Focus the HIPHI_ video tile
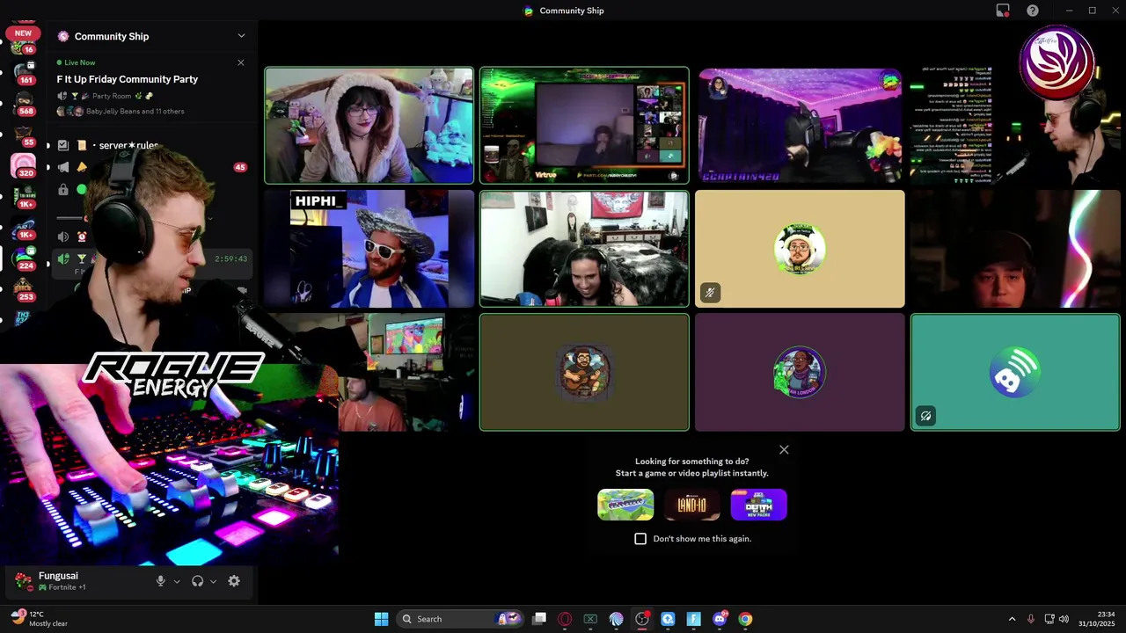The width and height of the screenshot is (1126, 633). tap(369, 249)
